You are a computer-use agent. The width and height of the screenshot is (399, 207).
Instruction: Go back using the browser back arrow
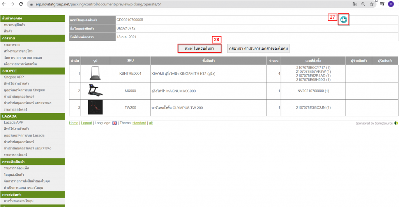[4, 4]
